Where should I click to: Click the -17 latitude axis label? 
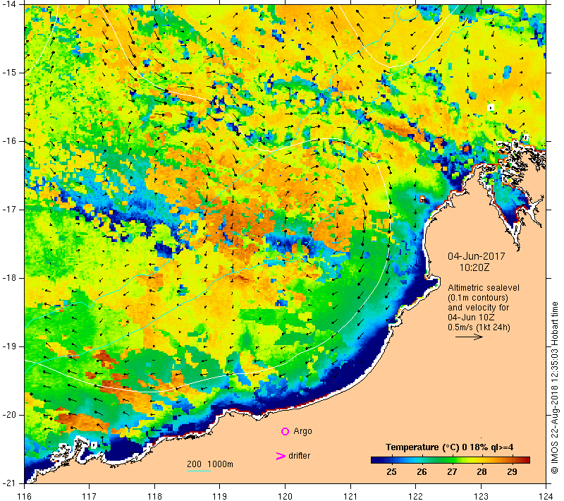click(10, 210)
